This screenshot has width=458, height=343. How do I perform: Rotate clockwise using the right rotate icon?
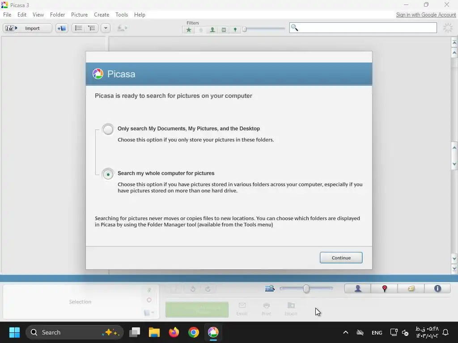pyautogui.click(x=208, y=289)
